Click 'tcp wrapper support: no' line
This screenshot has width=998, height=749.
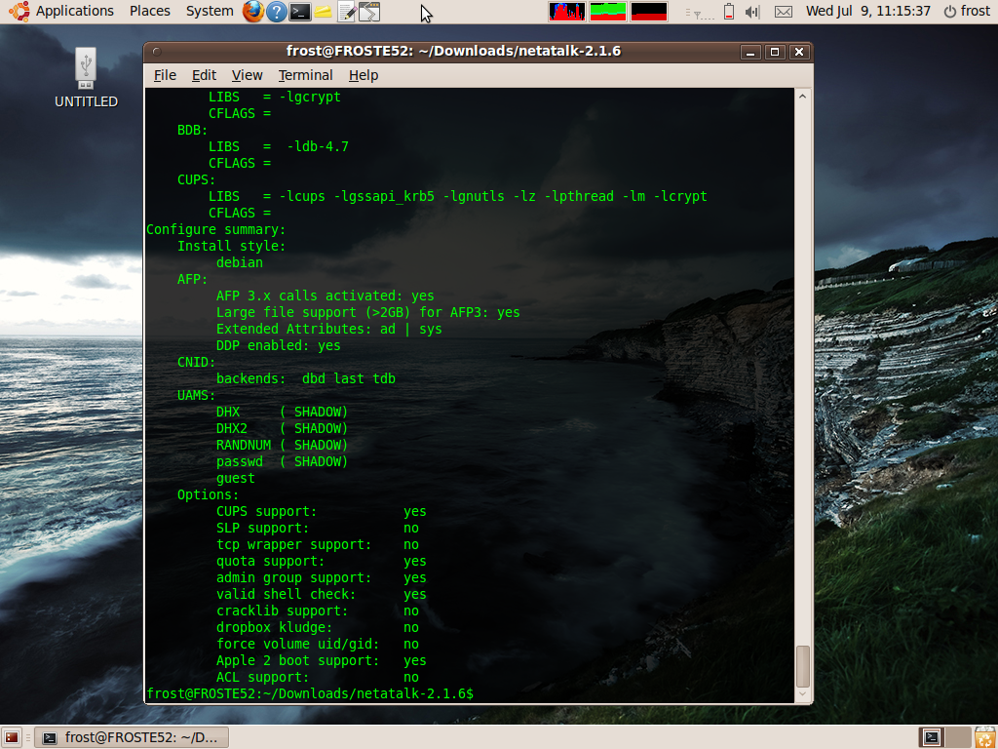pyautogui.click(x=318, y=544)
